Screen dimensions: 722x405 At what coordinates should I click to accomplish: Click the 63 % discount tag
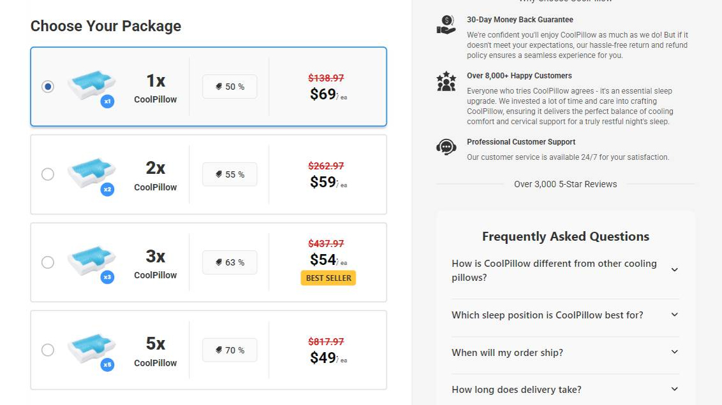[x=230, y=262]
